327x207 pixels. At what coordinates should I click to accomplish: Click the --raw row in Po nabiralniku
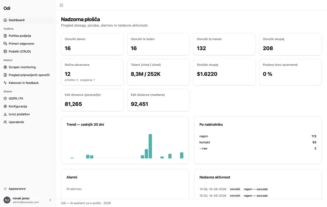click(x=258, y=149)
